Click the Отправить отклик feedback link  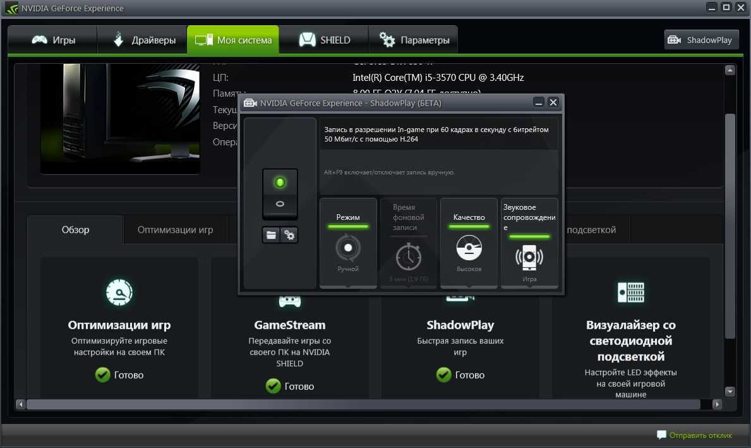pos(700,435)
